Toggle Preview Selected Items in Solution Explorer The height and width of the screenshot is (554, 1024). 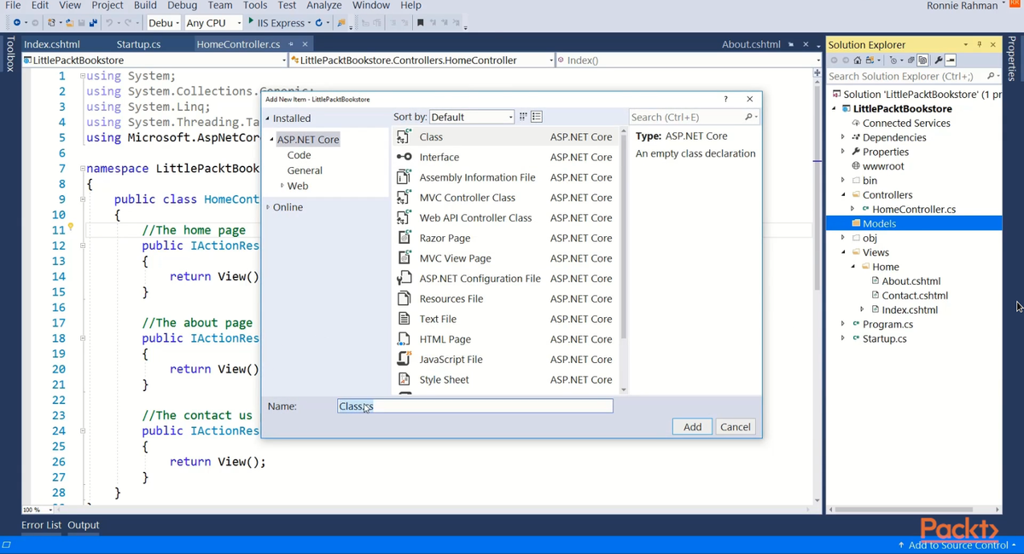[x=951, y=61]
